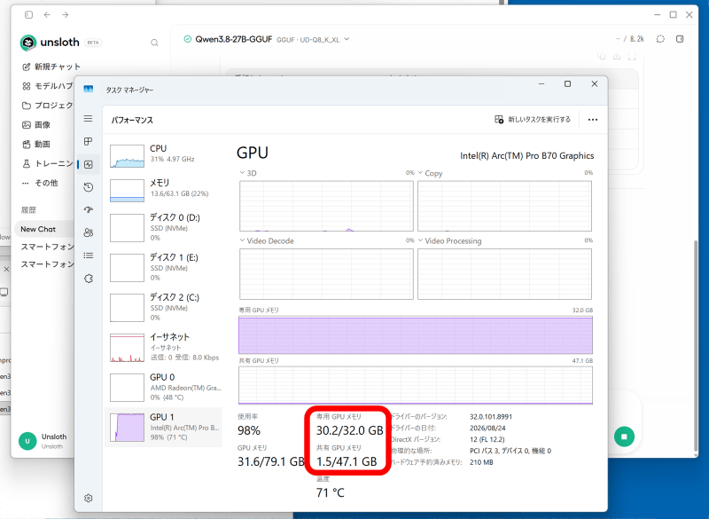The width and height of the screenshot is (709, 519).
Task: Toggle the Unsloth left sidebar icon
Action: tap(28, 15)
